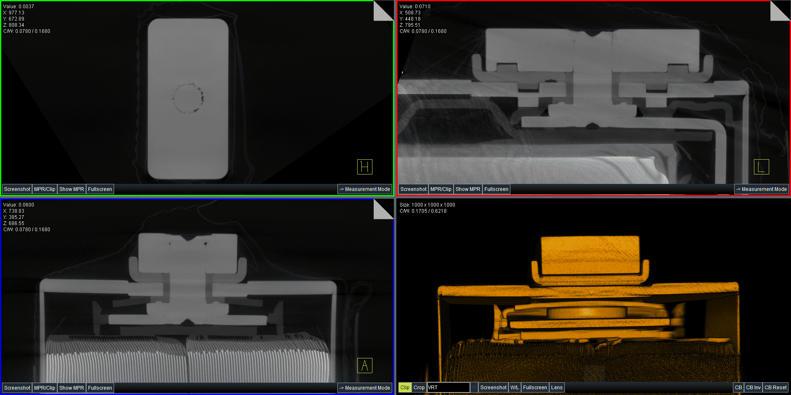This screenshot has height=395, width=791.
Task: Toggle Crop in the 3D view toolbar
Action: [x=419, y=388]
